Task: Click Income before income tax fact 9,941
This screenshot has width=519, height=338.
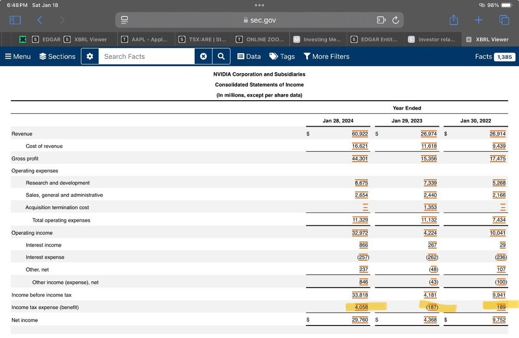Action: (x=499, y=295)
